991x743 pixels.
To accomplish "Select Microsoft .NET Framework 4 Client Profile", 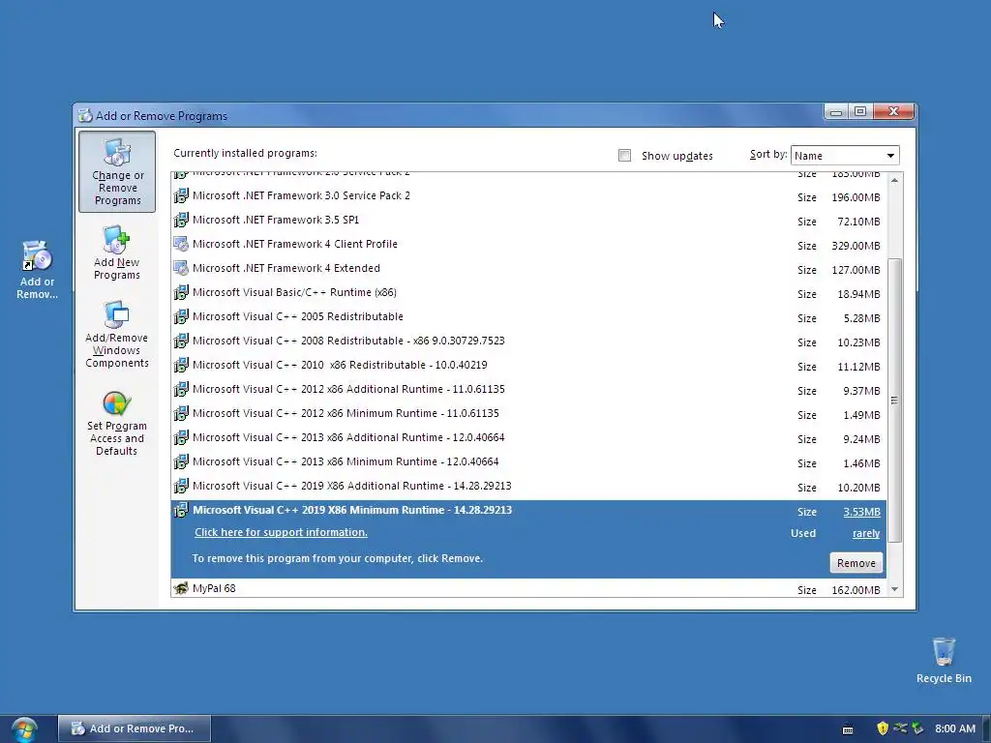I will [x=528, y=244].
